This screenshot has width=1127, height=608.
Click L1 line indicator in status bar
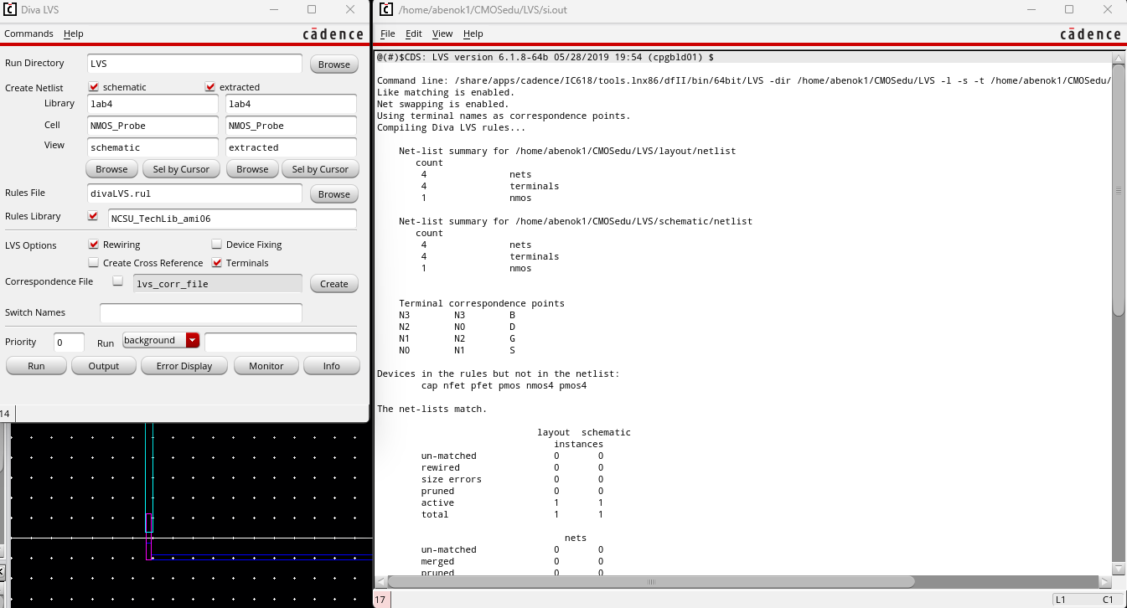pyautogui.click(x=1061, y=600)
